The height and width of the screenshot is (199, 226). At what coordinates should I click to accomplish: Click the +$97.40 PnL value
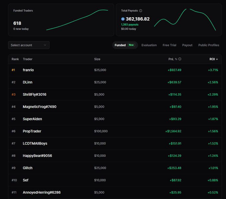pos(175,107)
